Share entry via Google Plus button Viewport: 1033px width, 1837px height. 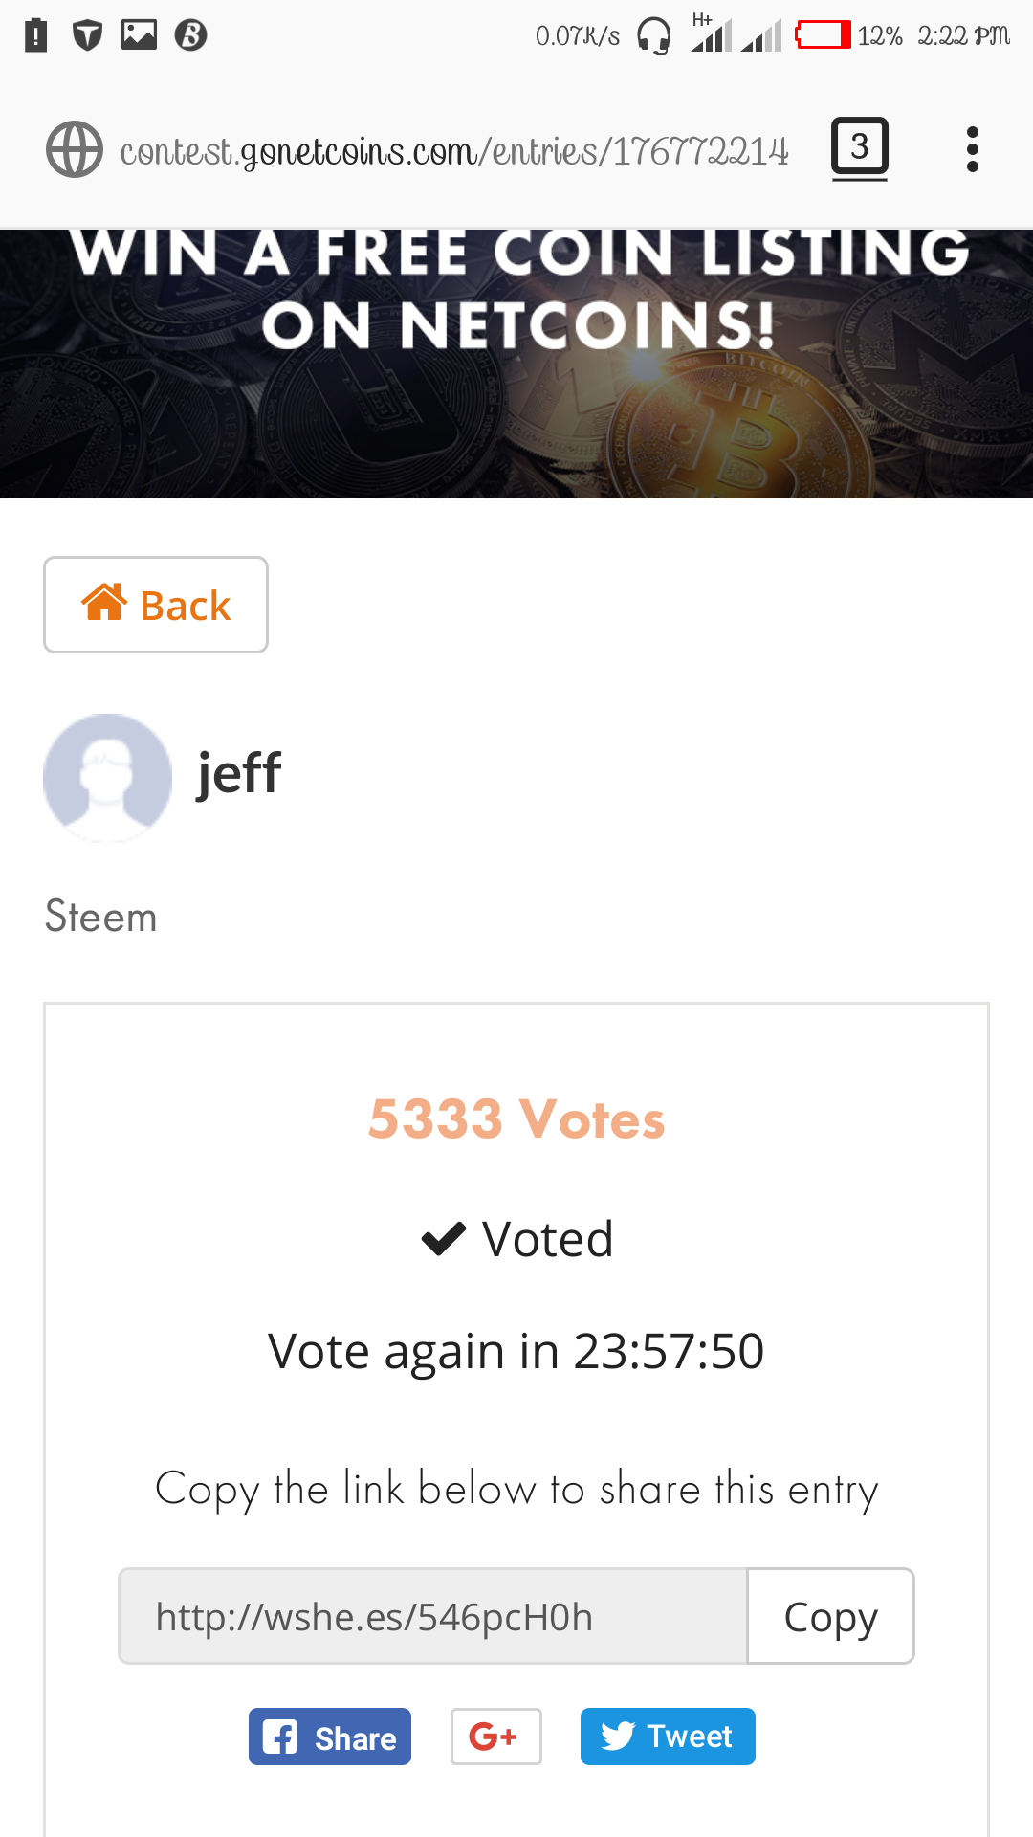(495, 1737)
